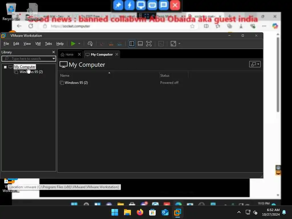Click the revert to snapshot toolbar icon
Viewport: 292px width, 219px height.
[x=111, y=44]
